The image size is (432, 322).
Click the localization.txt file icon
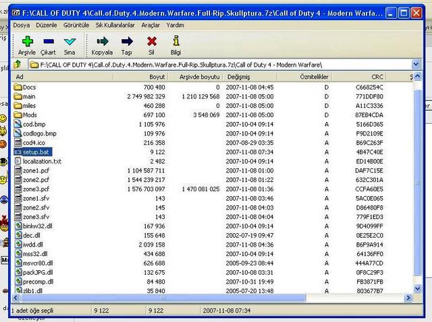[18, 161]
